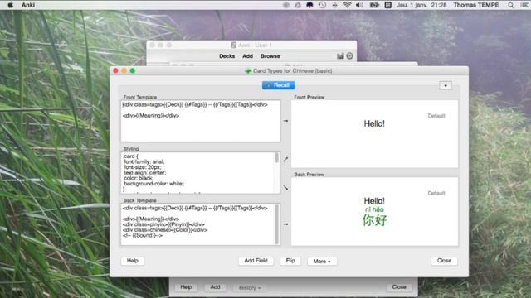This screenshot has width=531, height=298.
Task: Open the Apple menu
Action: coord(10,5)
